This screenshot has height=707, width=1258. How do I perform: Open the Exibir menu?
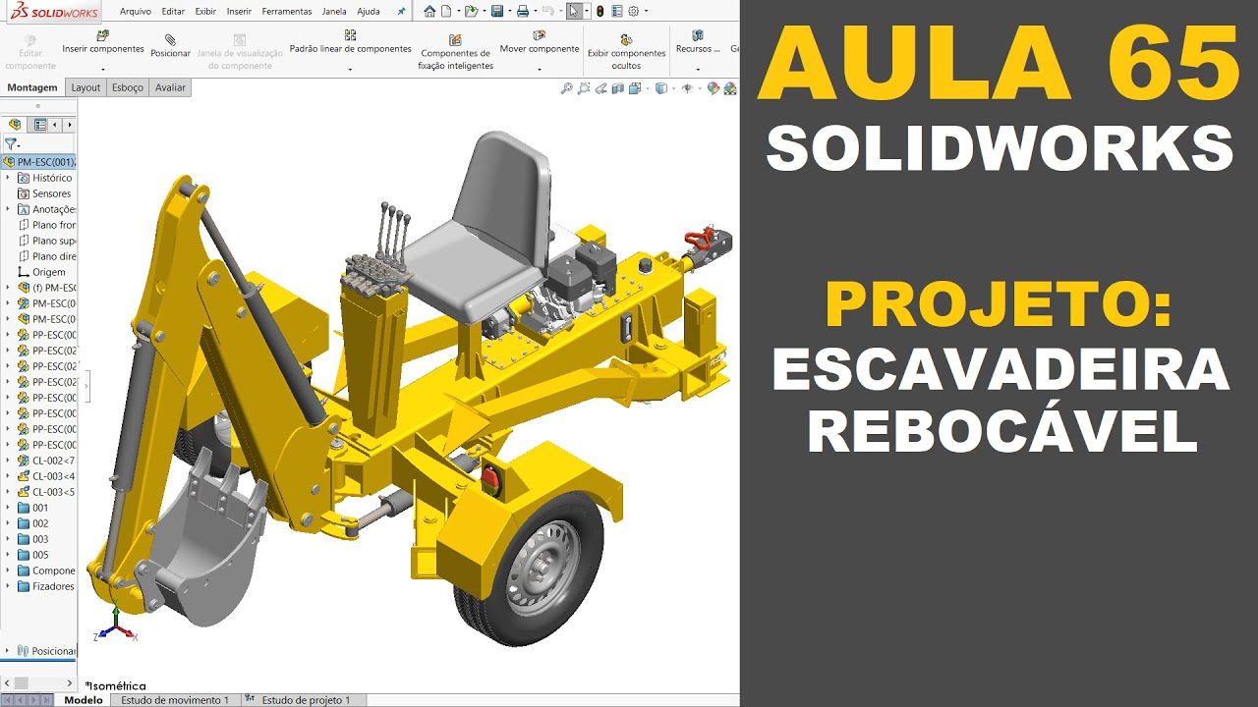click(x=205, y=12)
